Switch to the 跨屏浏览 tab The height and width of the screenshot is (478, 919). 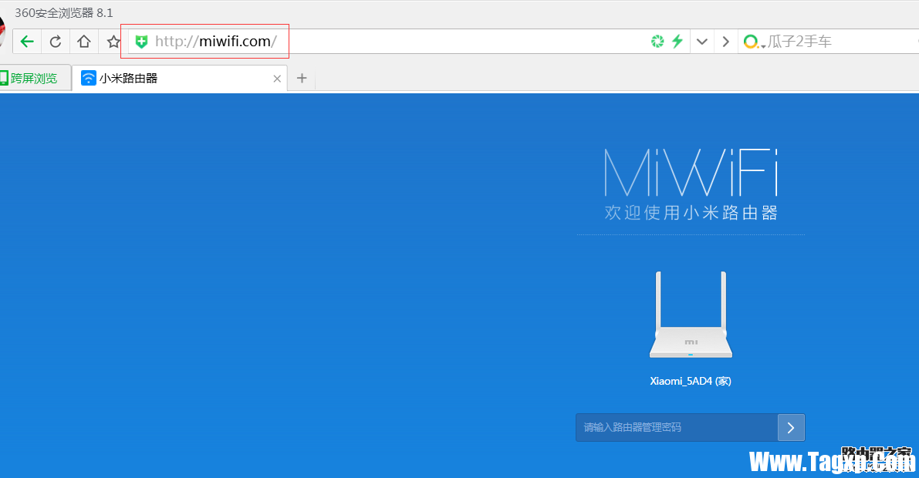pyautogui.click(x=33, y=78)
